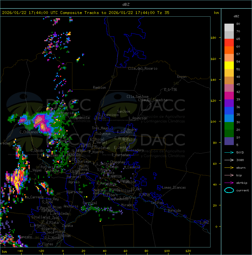This screenshot has height=255, width=252.
Task: Click the 'Composite Tracks' header text
Action: (x=80, y=13)
